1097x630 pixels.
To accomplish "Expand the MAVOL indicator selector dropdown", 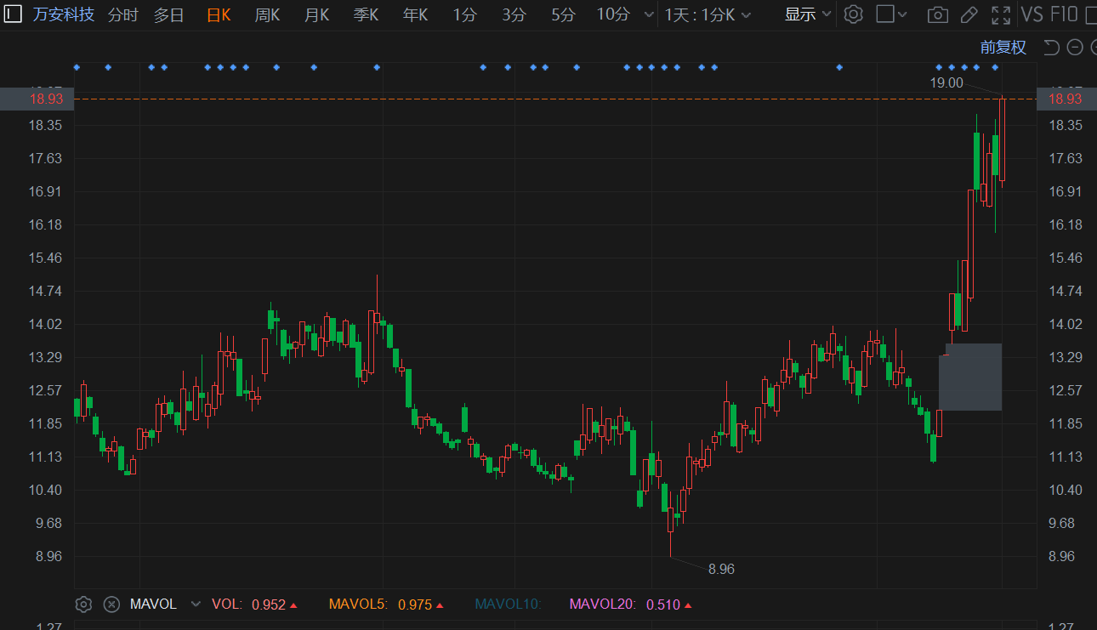I will click(x=196, y=604).
